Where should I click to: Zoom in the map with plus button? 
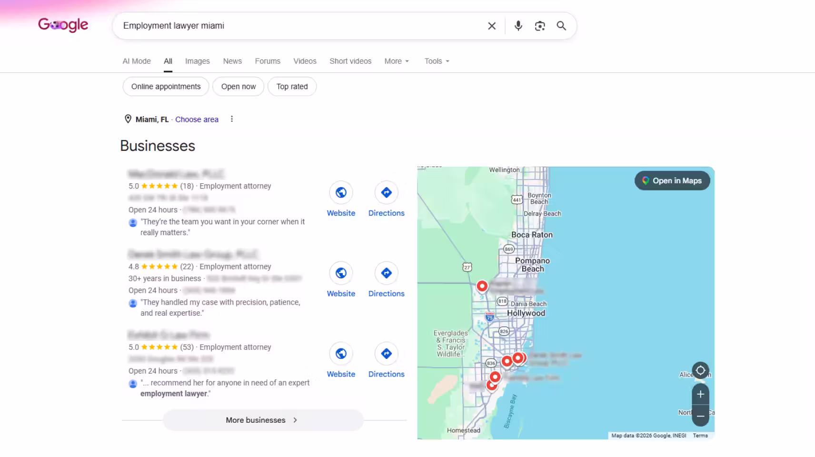(700, 394)
